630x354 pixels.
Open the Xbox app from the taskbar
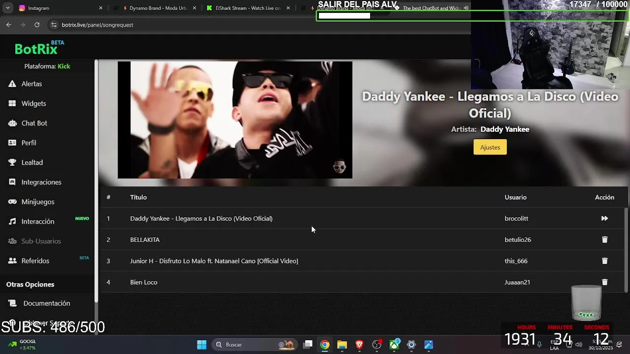coord(394,345)
